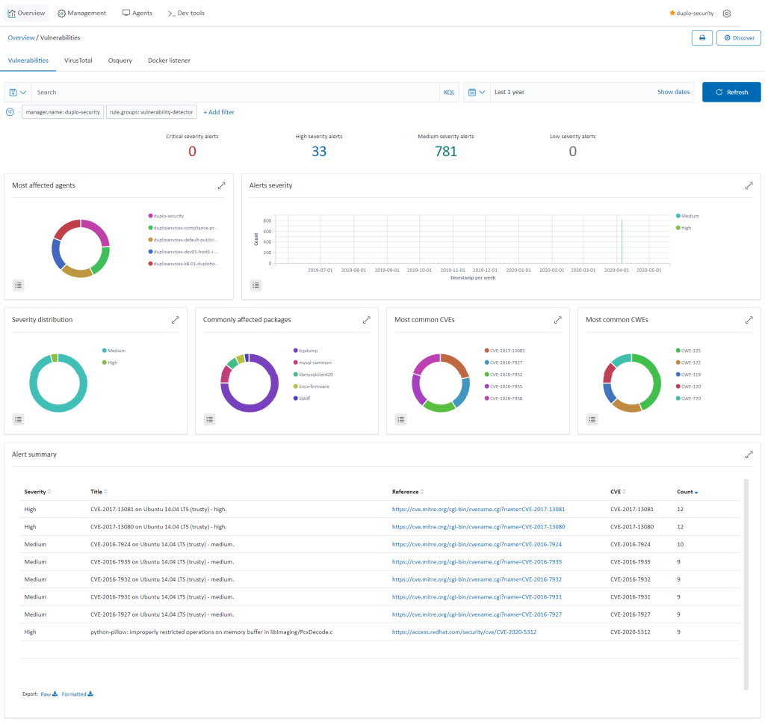Open the date quick menu calendar dropdown

[477, 92]
